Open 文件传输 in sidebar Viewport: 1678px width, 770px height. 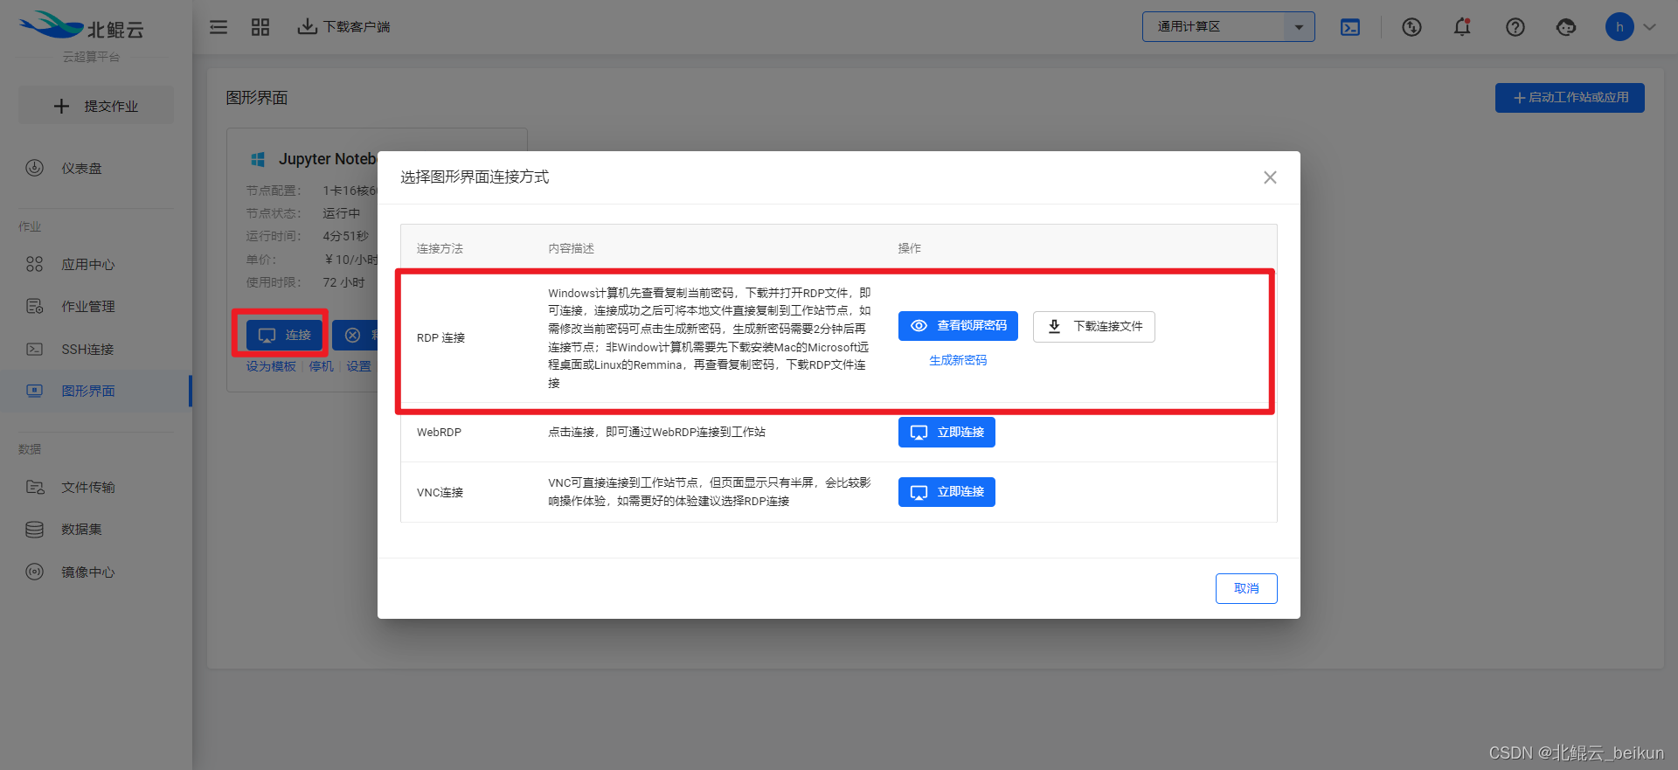pyautogui.click(x=96, y=487)
